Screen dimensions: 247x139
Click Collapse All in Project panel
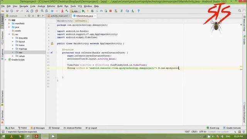click(x=33, y=16)
